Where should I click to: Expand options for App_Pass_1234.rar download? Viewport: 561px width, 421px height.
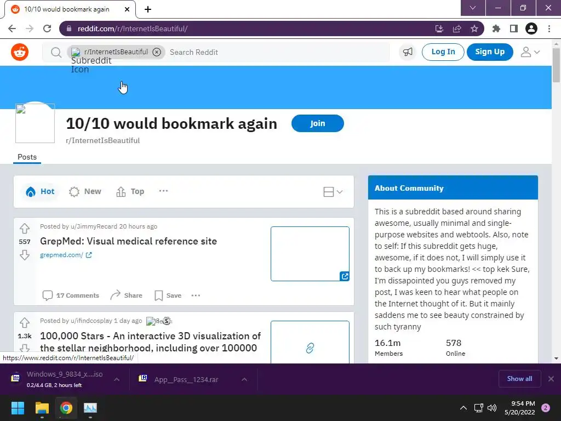click(244, 379)
